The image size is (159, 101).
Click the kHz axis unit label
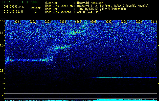(2, 20)
